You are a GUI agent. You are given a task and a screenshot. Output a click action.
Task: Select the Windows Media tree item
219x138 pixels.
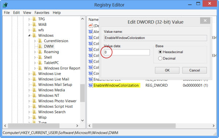pos(51,90)
